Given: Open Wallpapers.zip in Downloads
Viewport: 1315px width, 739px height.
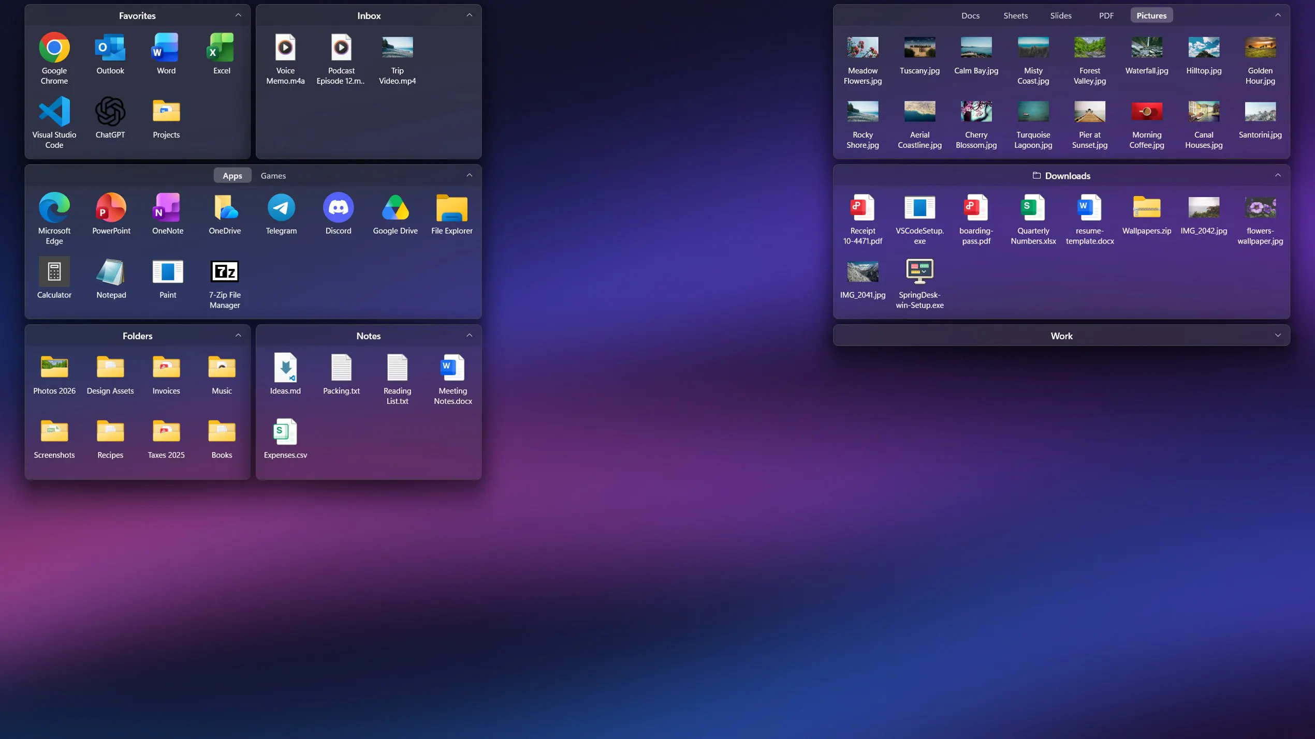Looking at the screenshot, I should coord(1147,208).
